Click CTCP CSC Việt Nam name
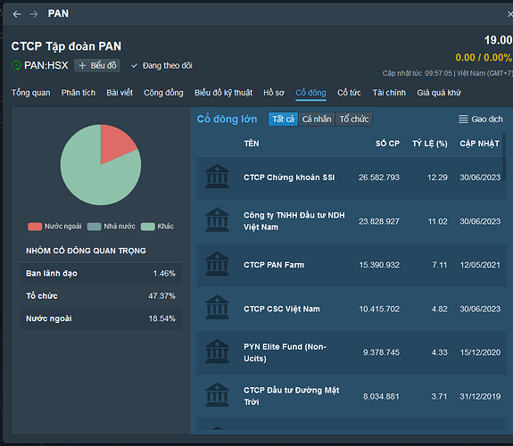This screenshot has height=446, width=513. coord(282,309)
